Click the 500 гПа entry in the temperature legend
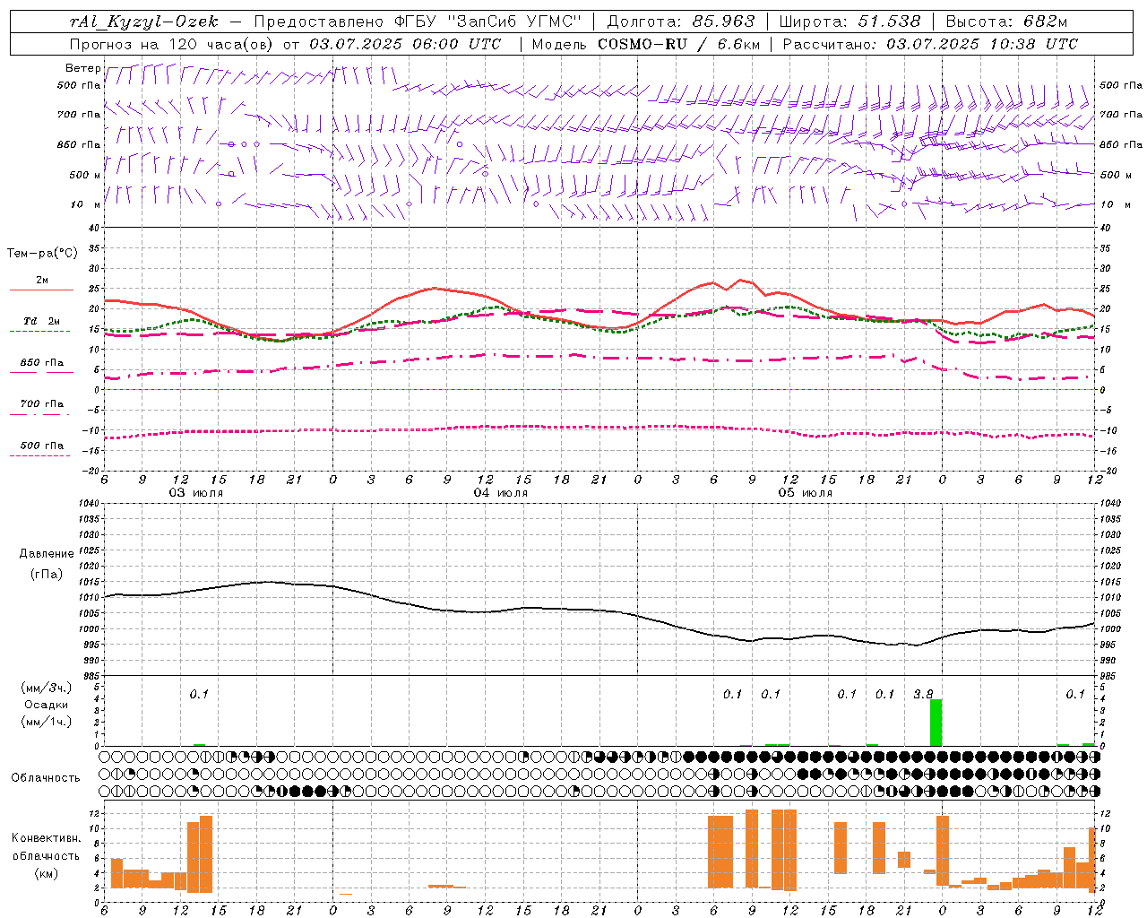The image size is (1147, 918). pyautogui.click(x=42, y=446)
